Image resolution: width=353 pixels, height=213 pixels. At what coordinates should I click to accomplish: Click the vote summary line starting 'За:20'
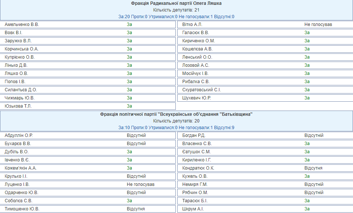click(176, 17)
